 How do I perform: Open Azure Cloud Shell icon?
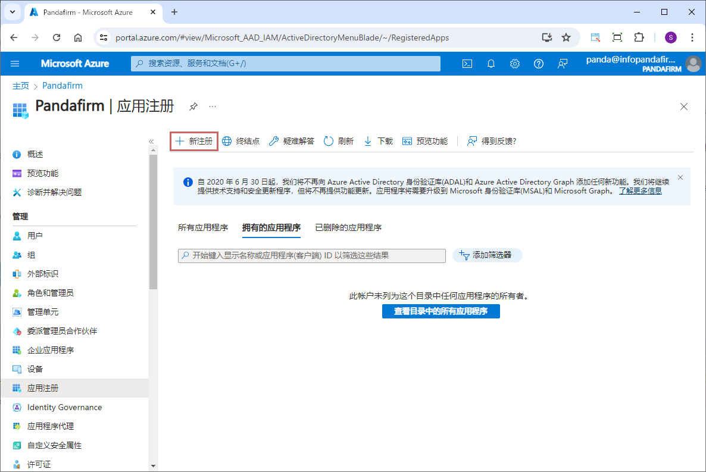click(467, 64)
